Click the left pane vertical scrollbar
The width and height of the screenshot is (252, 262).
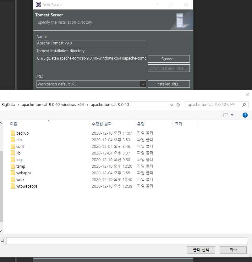tap(1, 186)
